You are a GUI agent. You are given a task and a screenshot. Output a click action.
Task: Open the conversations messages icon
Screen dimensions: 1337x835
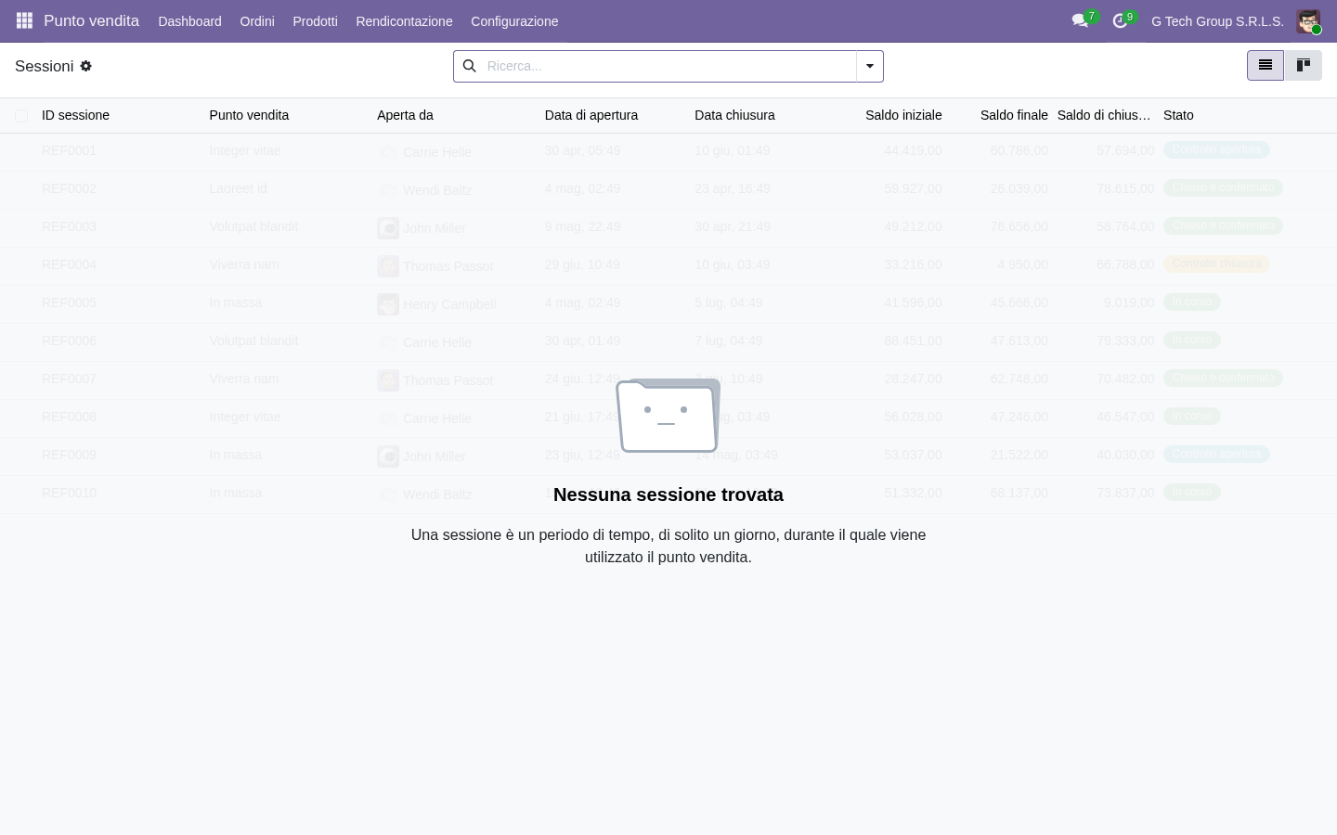[x=1080, y=20]
